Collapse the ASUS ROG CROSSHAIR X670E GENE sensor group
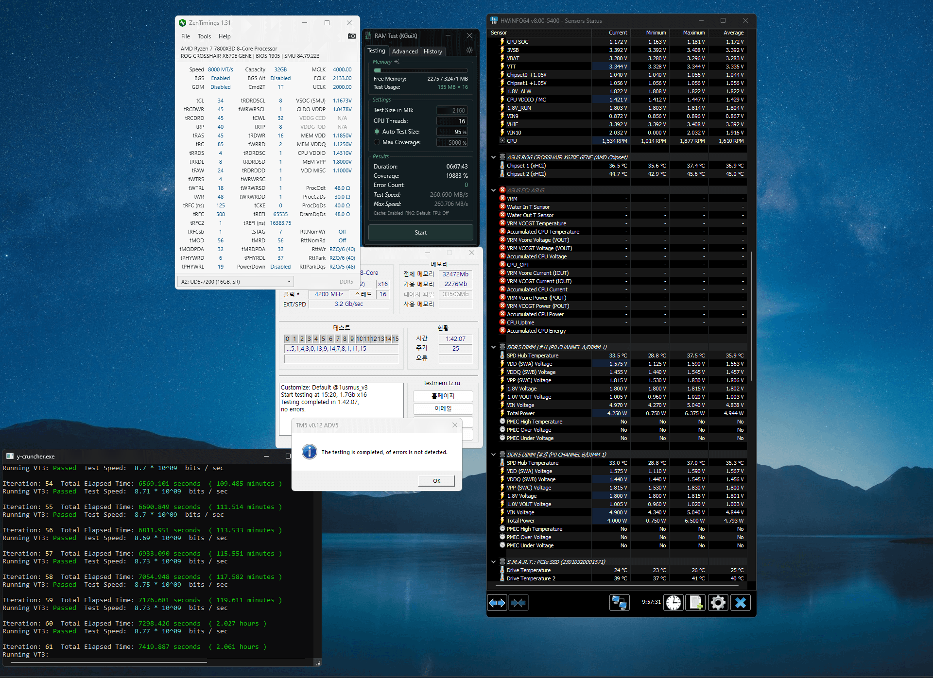The image size is (933, 678). [x=493, y=157]
